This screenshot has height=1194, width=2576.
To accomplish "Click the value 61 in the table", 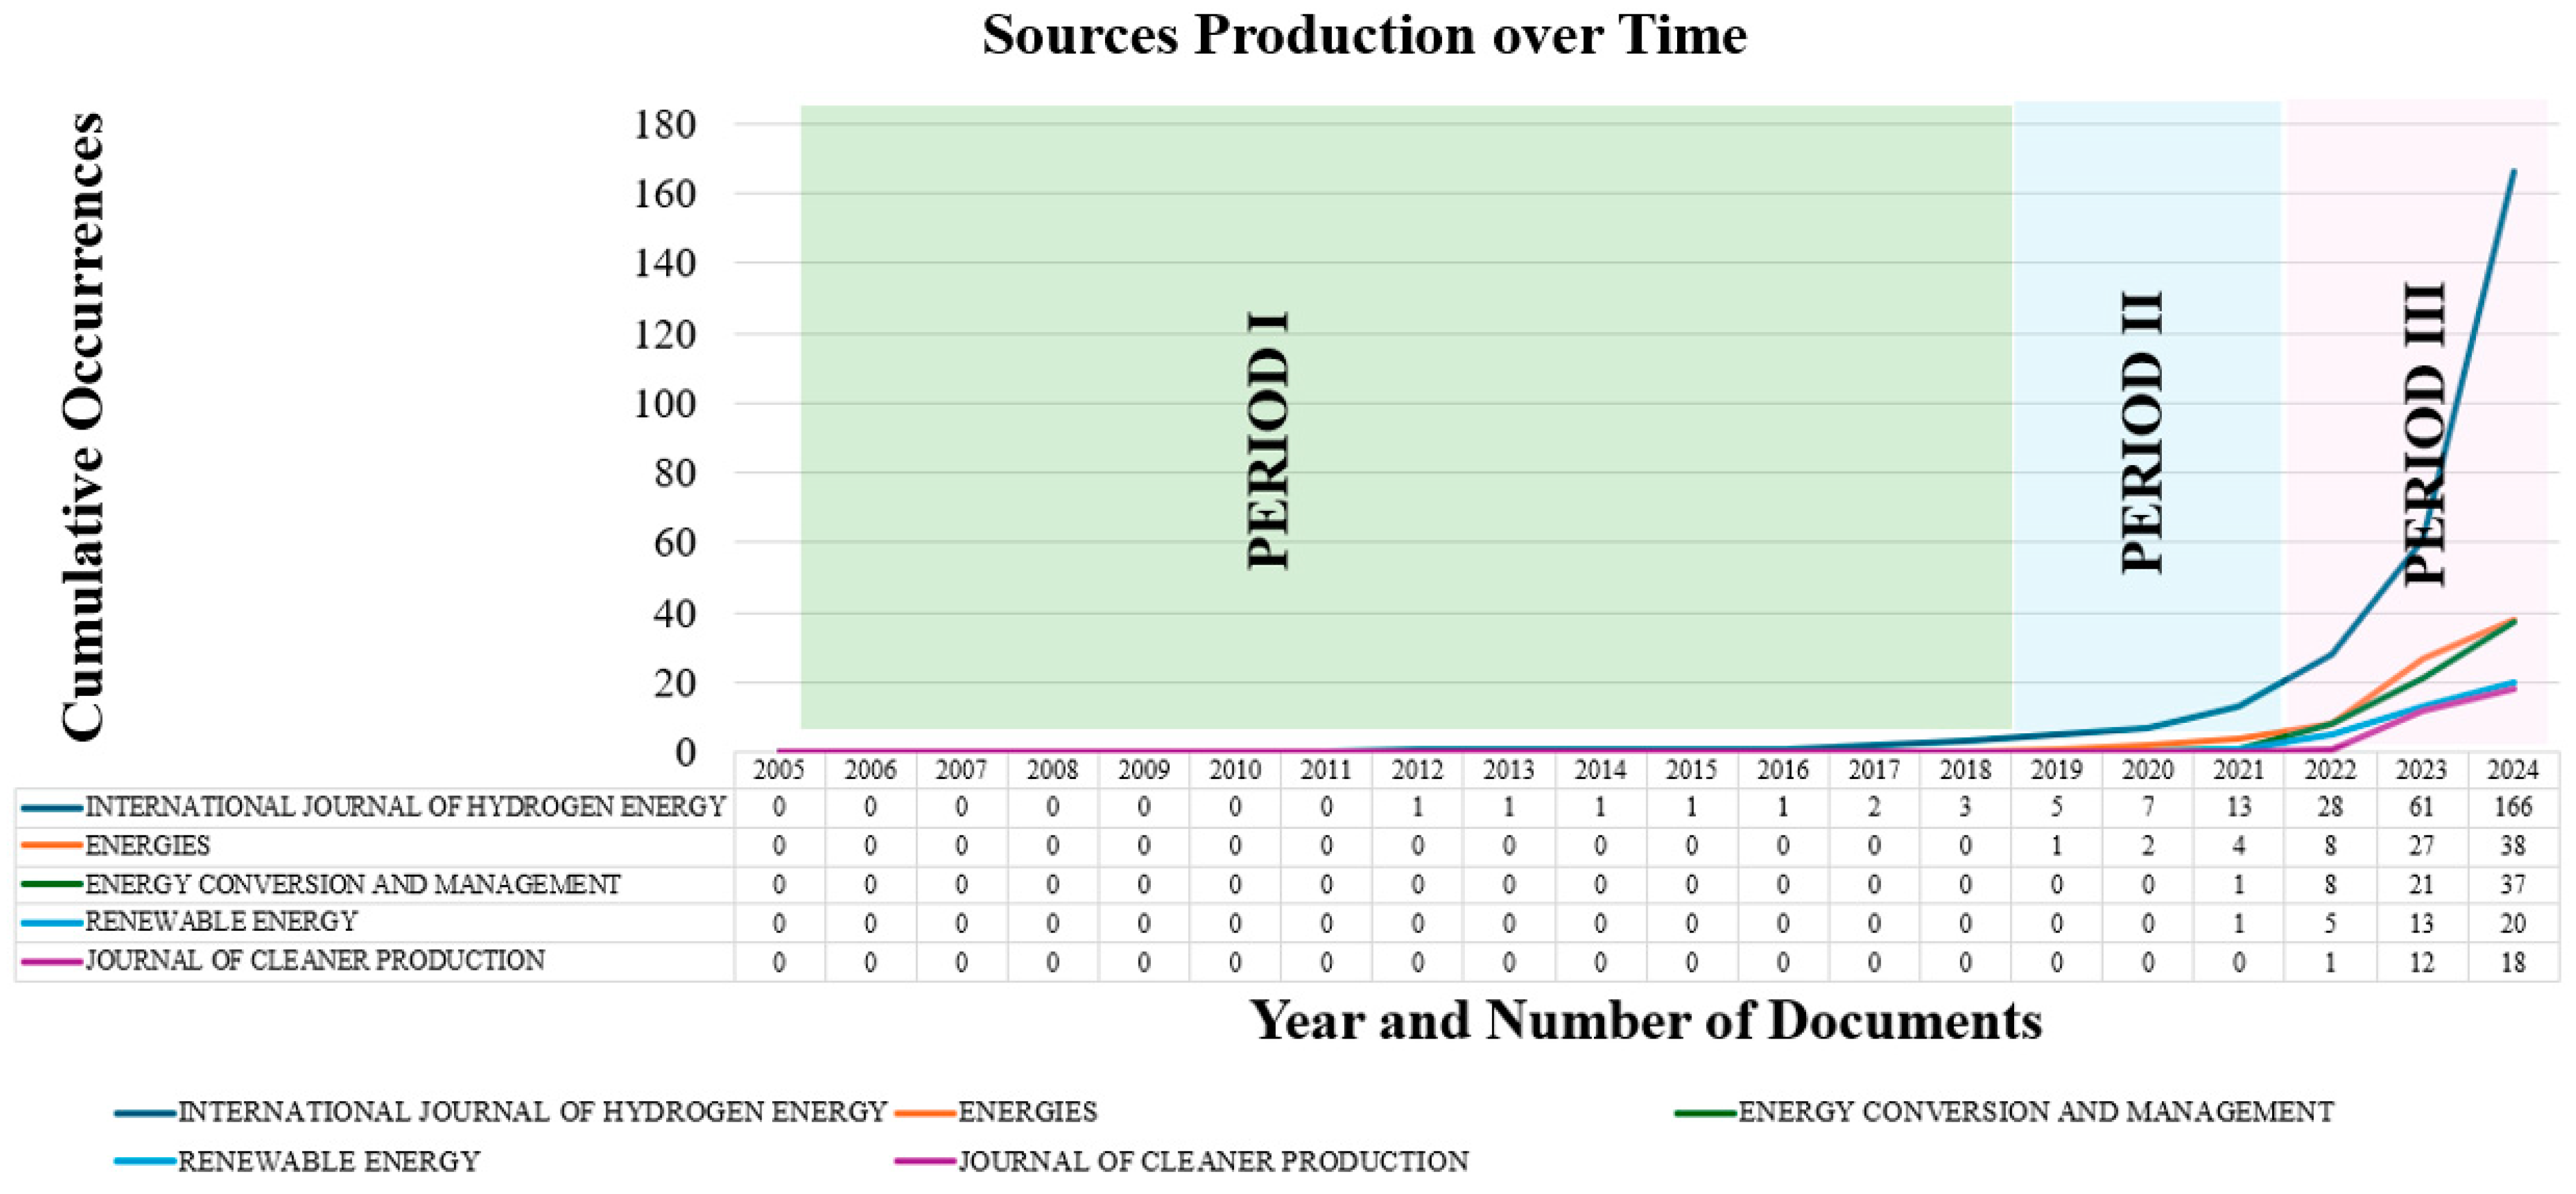I will pyautogui.click(x=2421, y=807).
